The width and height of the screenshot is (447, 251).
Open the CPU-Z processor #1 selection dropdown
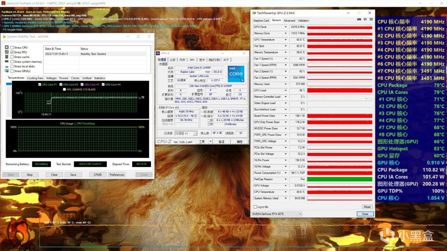click(186, 133)
